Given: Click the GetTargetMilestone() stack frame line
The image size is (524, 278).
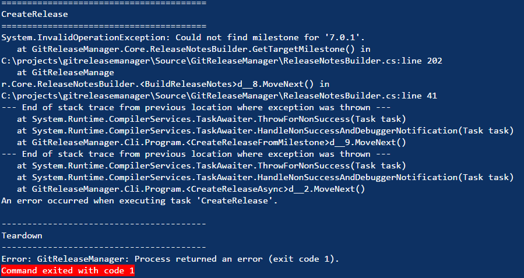Looking at the screenshot, I should click(x=194, y=49).
